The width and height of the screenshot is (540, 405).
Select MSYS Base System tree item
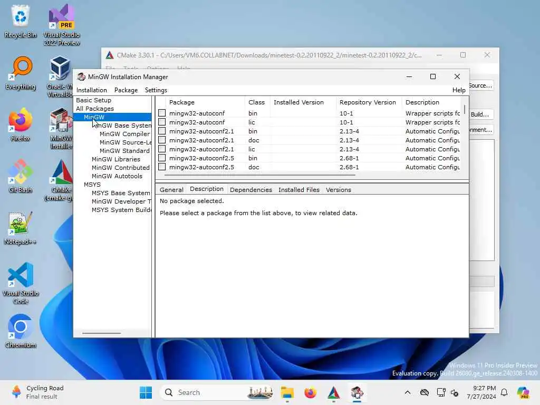click(x=121, y=193)
